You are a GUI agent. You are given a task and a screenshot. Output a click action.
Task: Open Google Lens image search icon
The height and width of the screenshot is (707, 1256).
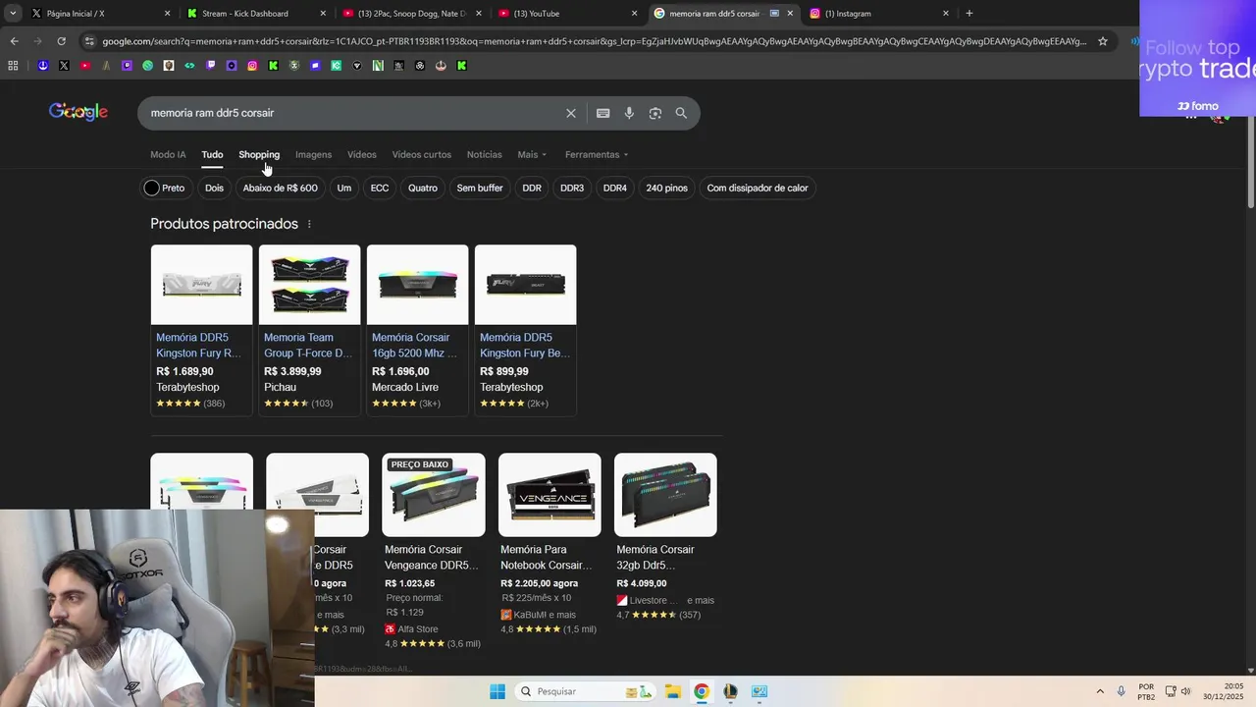point(655,113)
